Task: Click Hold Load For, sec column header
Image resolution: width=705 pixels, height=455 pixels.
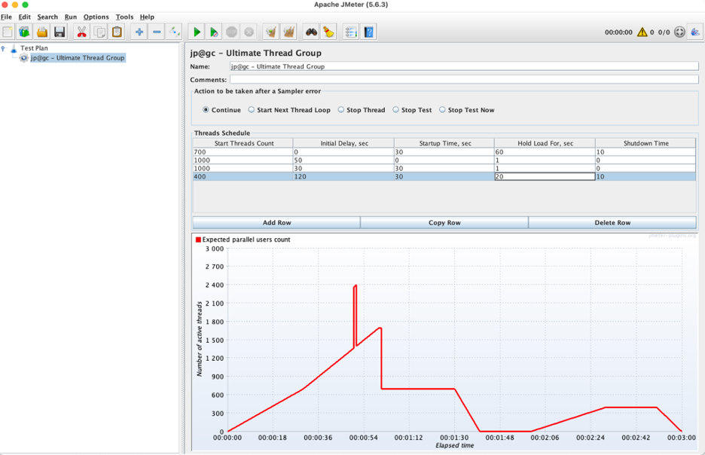Action: point(545,143)
